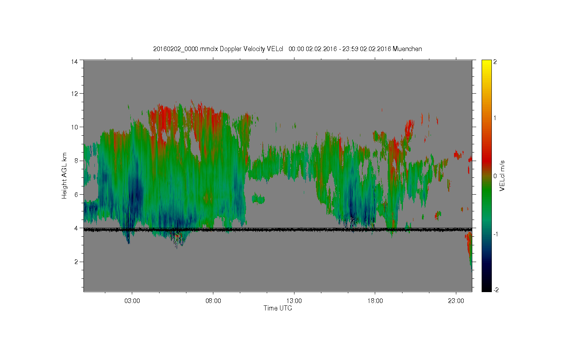Click the plot title starting with 20160202_0000.mmclx
The image size is (585, 351).
pyautogui.click(x=287, y=49)
